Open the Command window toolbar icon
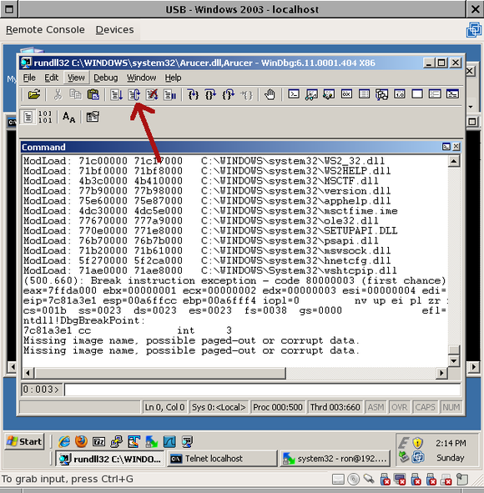The image size is (484, 493). [294, 94]
